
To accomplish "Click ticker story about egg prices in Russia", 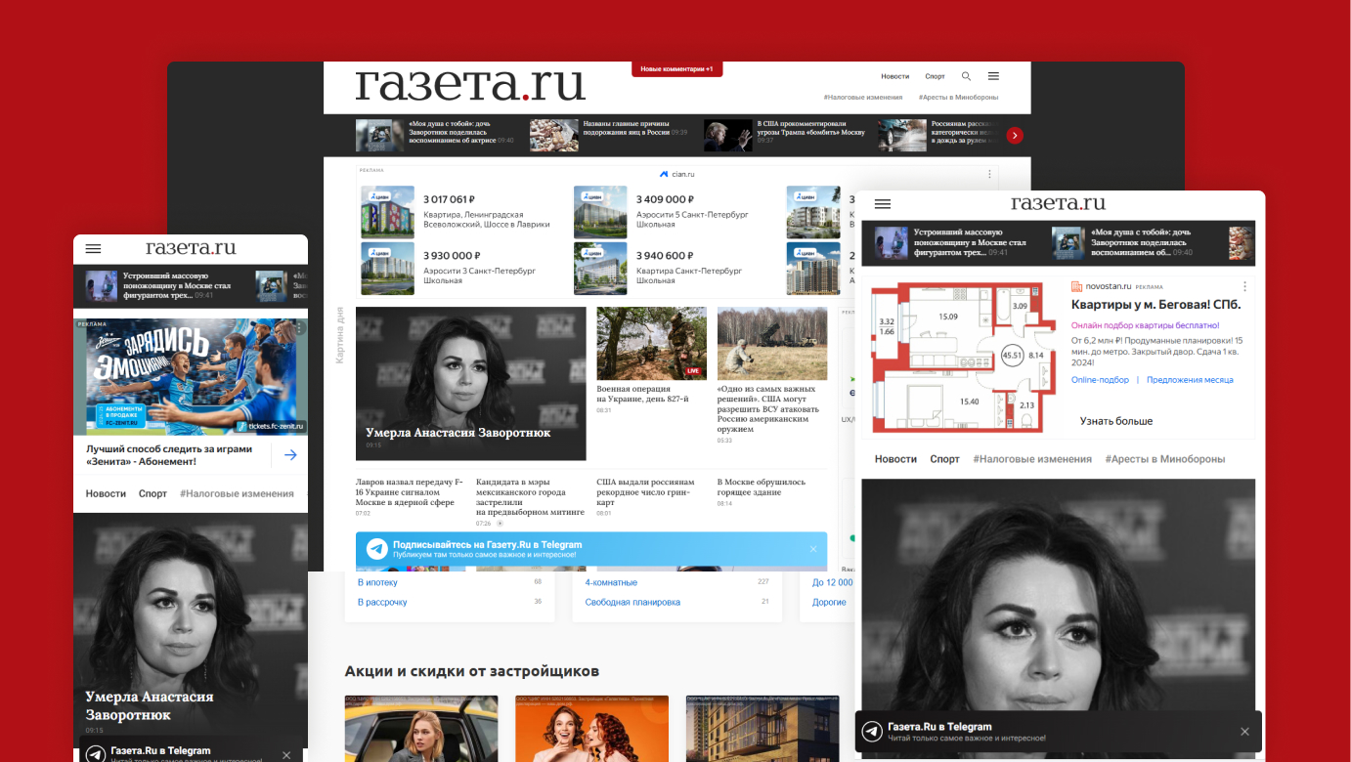I will coord(608,135).
